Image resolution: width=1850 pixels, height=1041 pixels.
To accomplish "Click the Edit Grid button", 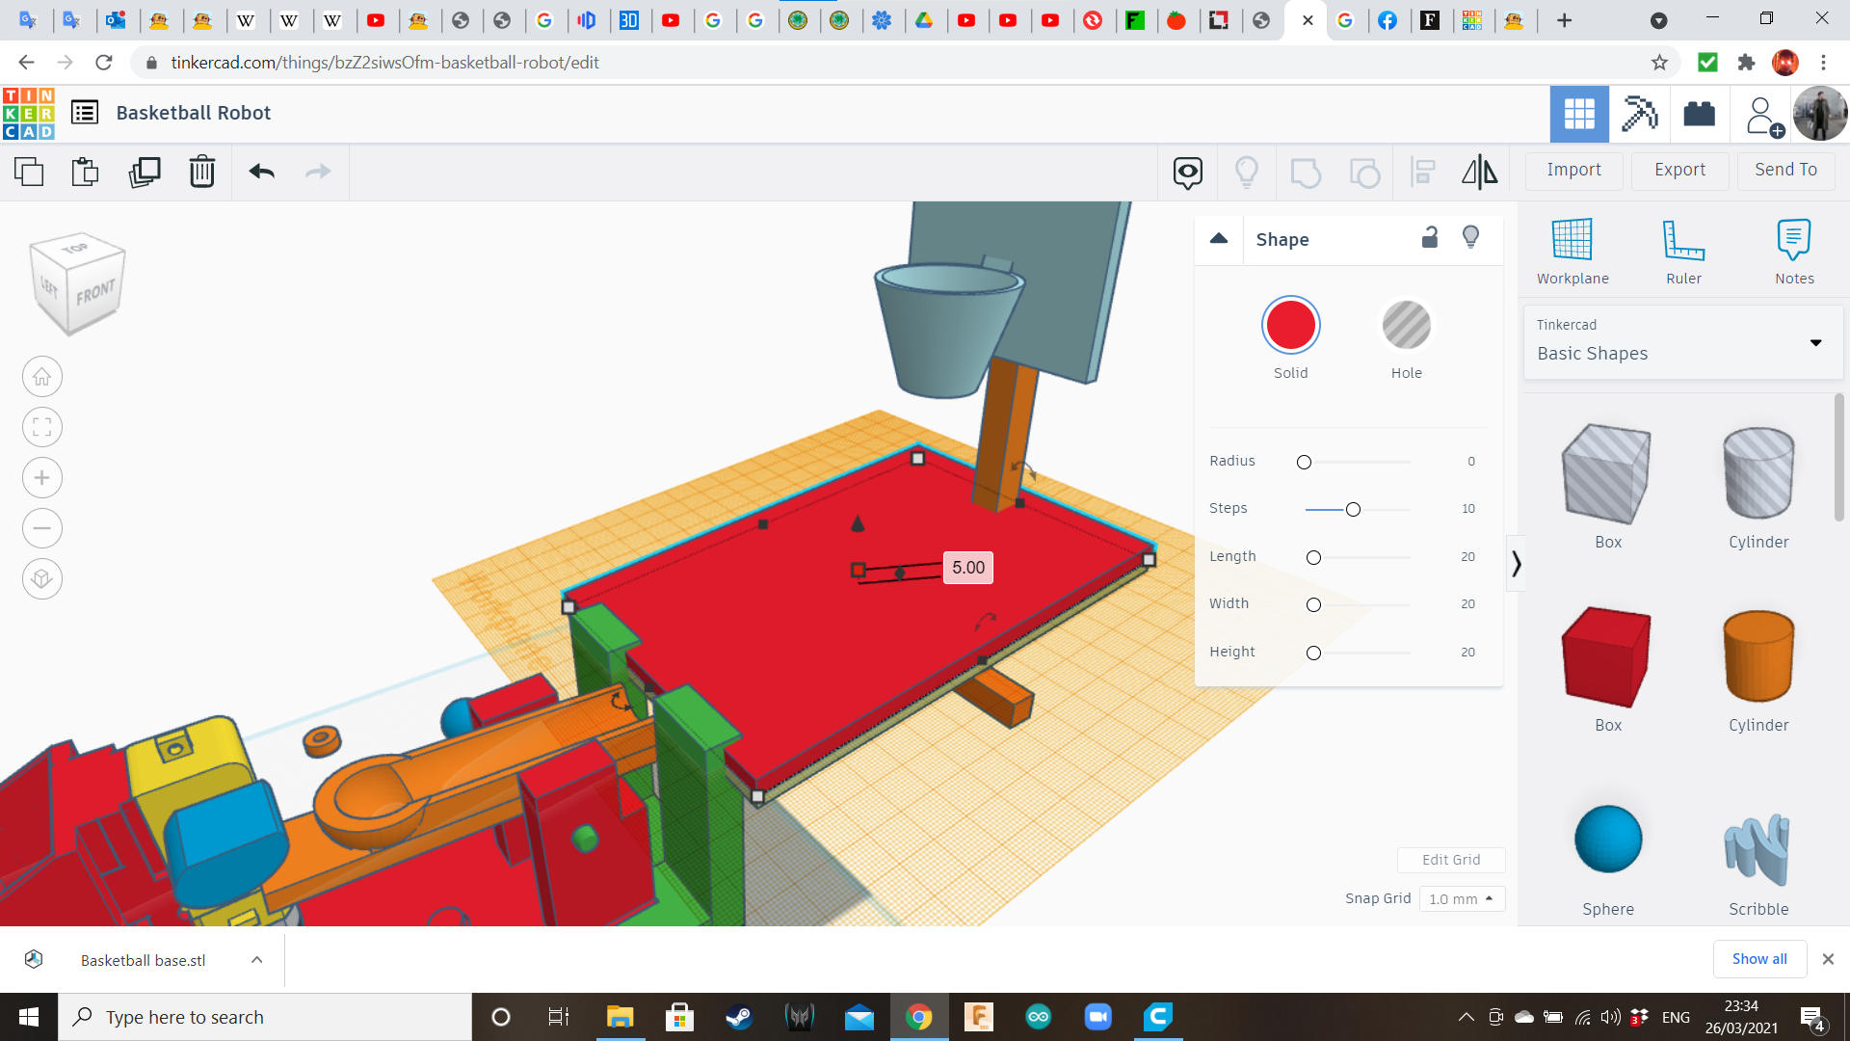I will point(1451,860).
